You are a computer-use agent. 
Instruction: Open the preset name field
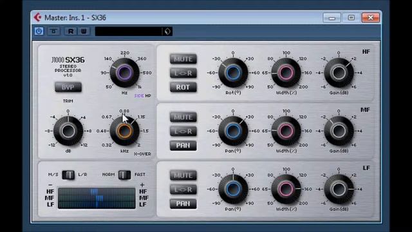(129, 32)
